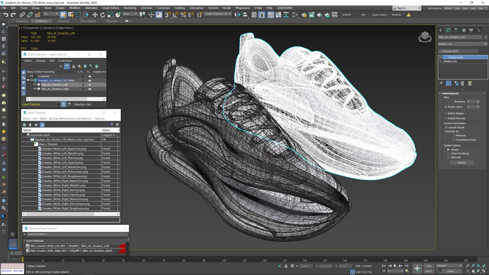Viewport: 489px width, 275px height.
Task: Switch to the Modeling ribbon tab
Action: tap(22, 21)
